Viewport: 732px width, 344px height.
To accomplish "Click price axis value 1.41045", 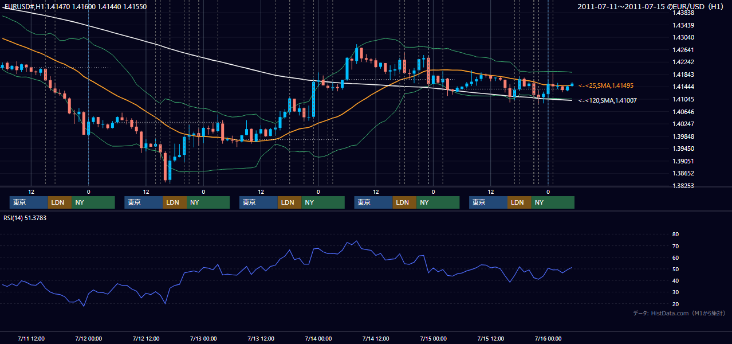I will point(683,99).
